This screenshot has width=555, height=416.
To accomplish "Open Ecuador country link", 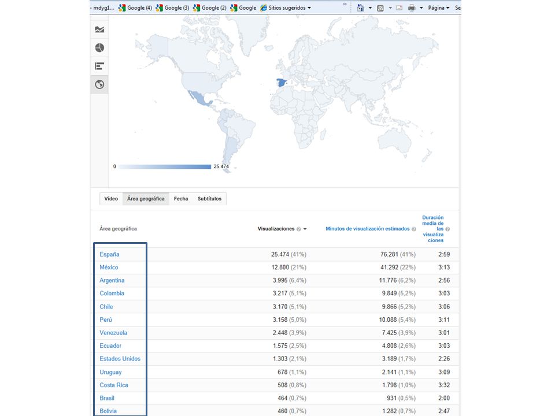I will tap(110, 346).
